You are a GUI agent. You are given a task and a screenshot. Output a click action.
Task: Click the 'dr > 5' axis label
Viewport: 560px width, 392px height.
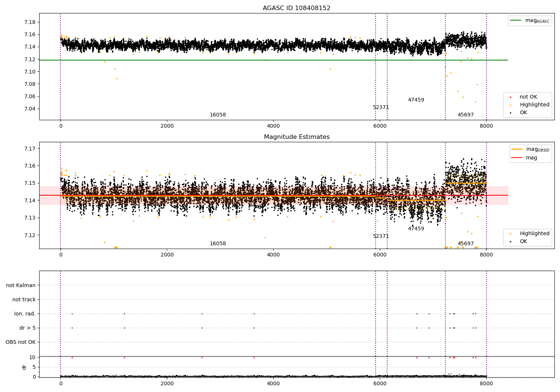click(x=28, y=328)
